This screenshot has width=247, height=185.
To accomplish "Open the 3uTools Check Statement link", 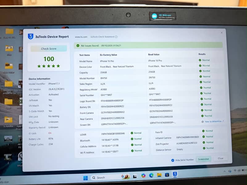I will coord(102,37).
